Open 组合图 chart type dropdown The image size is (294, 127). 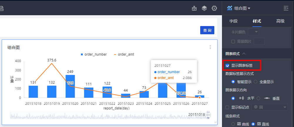(239, 8)
